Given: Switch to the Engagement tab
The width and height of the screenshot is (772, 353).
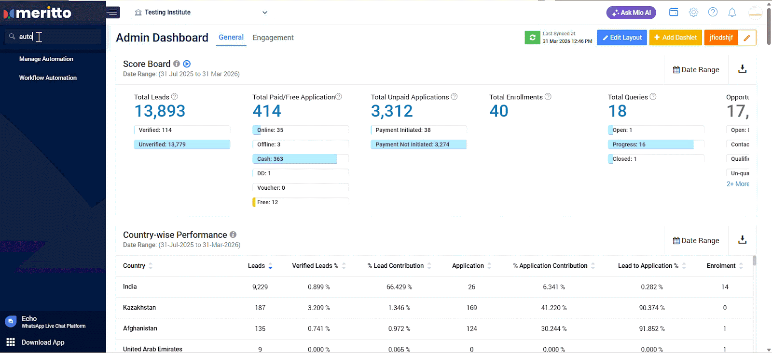Looking at the screenshot, I should pyautogui.click(x=273, y=38).
